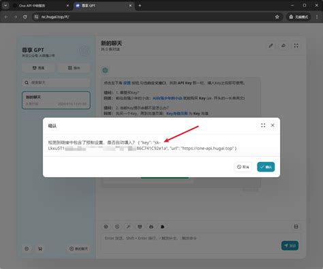Open sidebar settings gear at bottom left
Viewport: 323px width, 269px height.
[27, 249]
